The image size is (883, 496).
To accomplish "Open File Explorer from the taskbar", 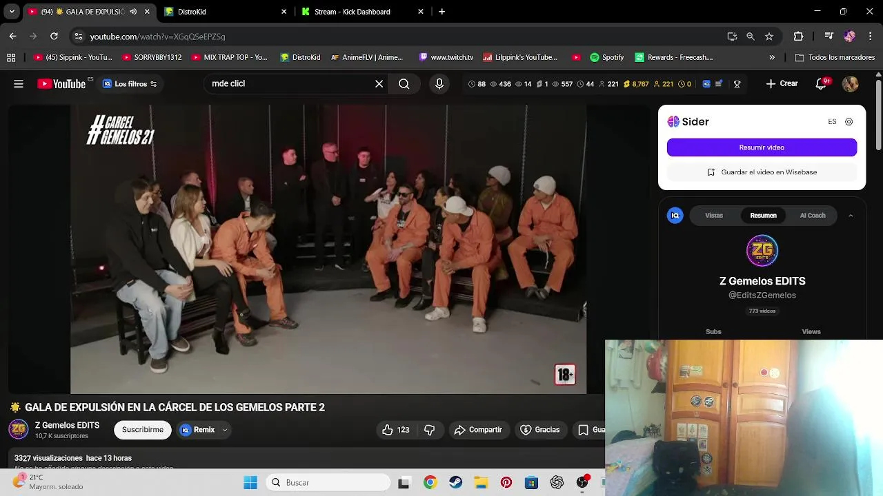I will click(481, 483).
